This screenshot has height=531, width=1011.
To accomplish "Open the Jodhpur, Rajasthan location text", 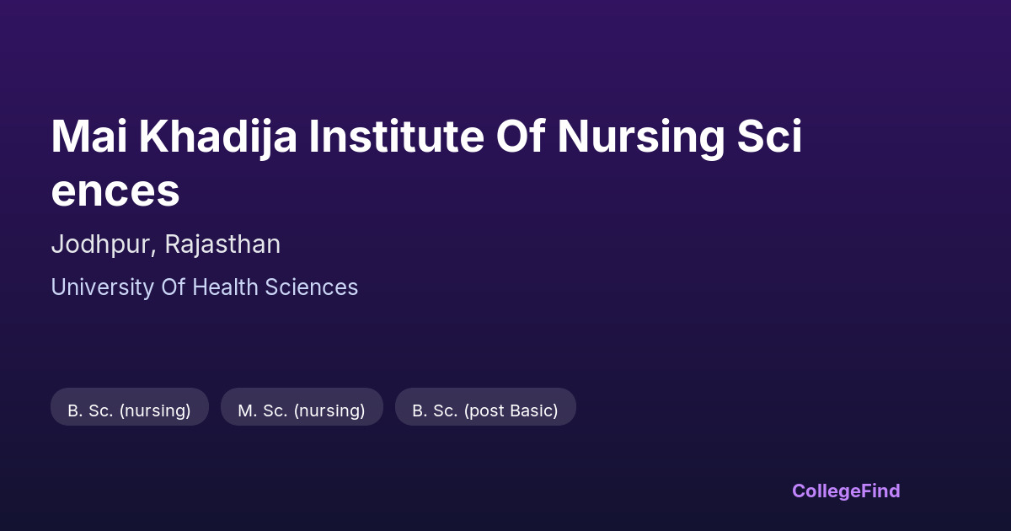I will pos(166,244).
